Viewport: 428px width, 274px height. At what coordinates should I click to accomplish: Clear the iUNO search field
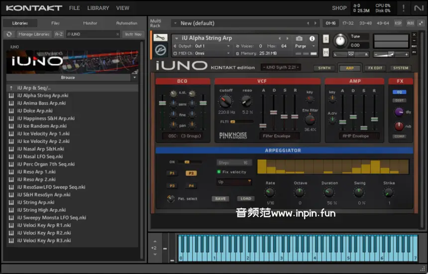117,34
